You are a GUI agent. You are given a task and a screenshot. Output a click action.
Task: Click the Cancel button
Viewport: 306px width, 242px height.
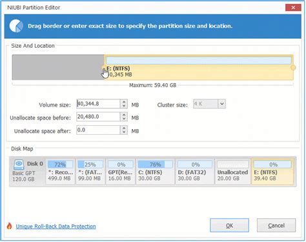coord(276,225)
